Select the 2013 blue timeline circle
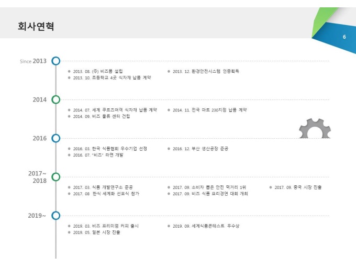 pos(56,61)
